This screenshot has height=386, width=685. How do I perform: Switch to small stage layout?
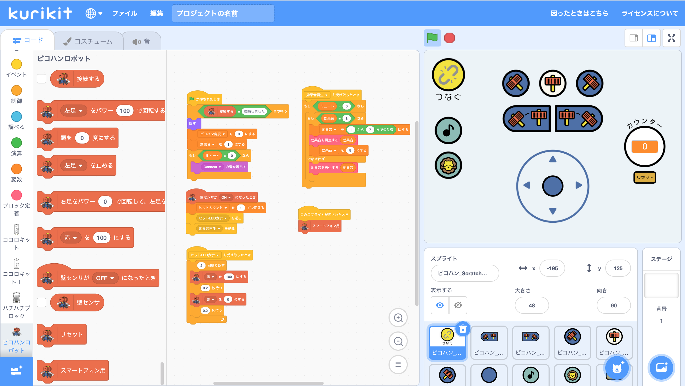(x=633, y=38)
